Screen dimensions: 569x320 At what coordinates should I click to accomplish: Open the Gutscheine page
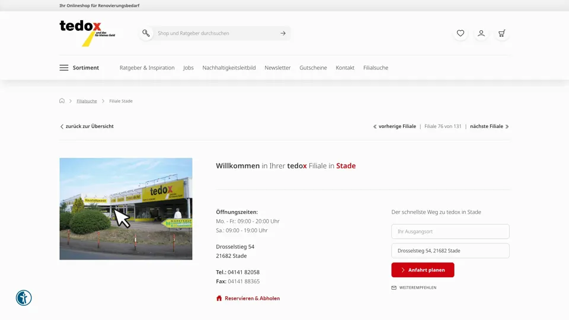313,68
